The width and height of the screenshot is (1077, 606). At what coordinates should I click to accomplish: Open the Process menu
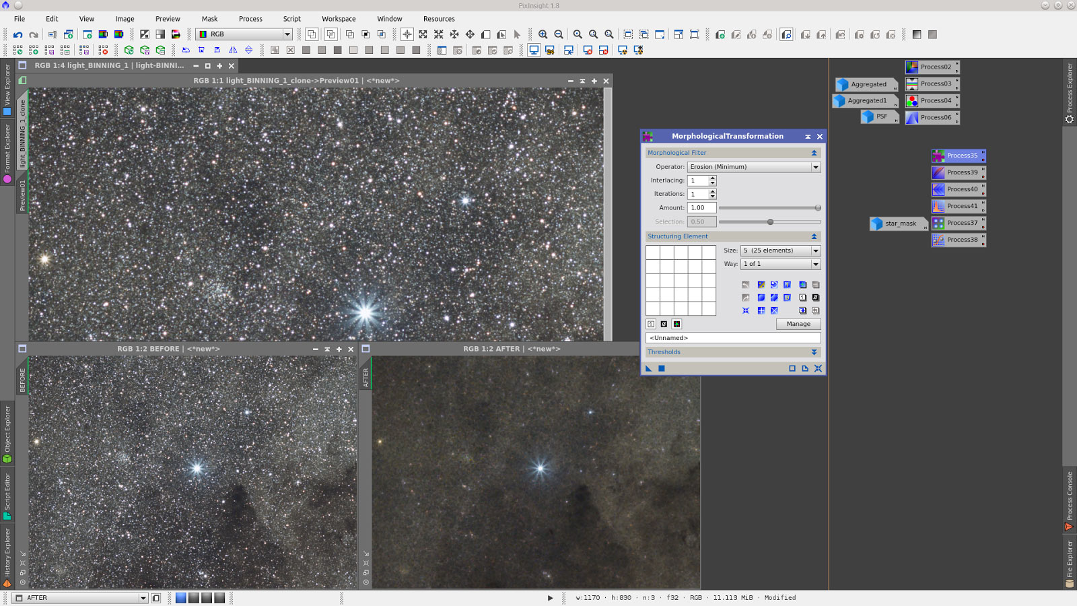250,19
